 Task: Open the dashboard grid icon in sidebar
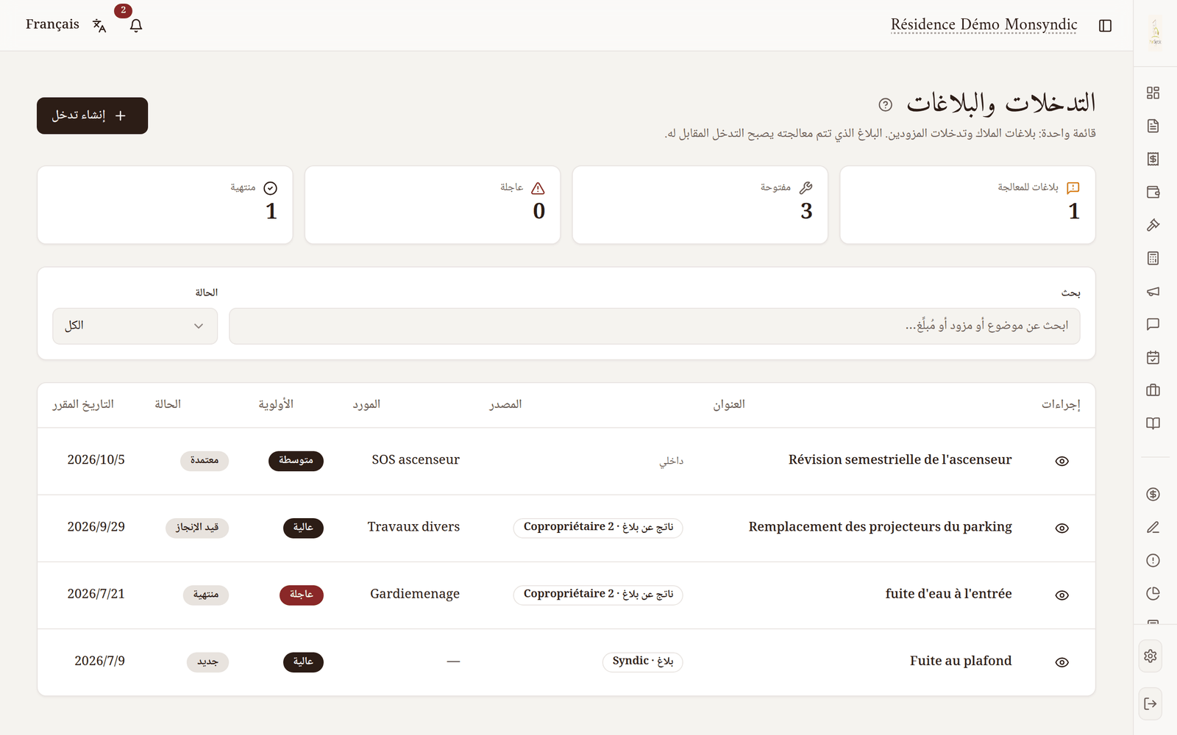click(1153, 93)
